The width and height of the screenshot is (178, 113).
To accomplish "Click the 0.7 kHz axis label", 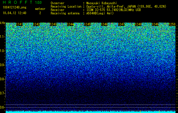I will 3,93.
